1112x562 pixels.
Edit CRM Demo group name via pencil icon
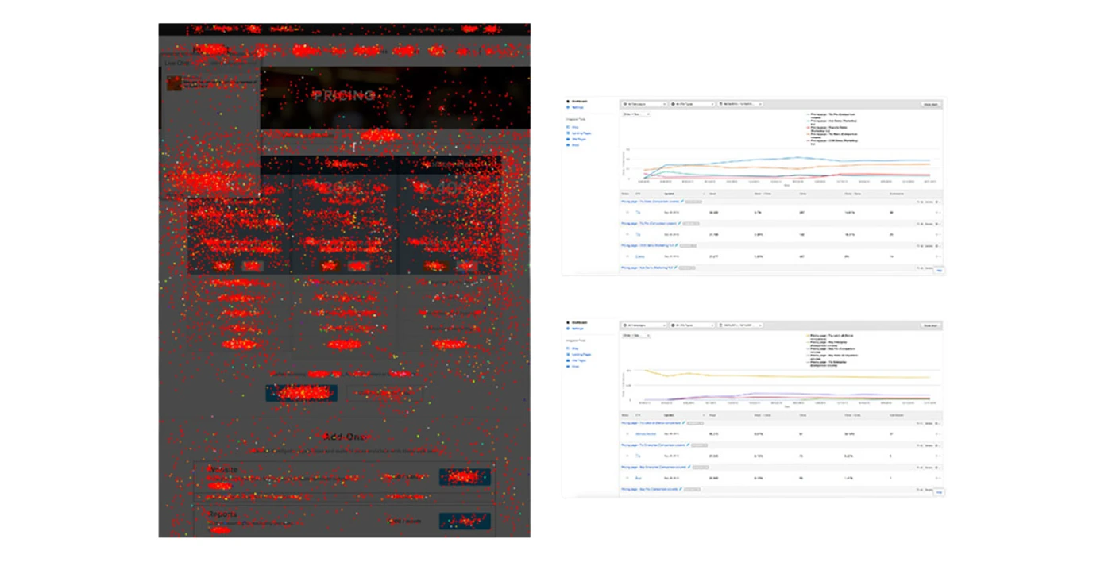pyautogui.click(x=677, y=245)
